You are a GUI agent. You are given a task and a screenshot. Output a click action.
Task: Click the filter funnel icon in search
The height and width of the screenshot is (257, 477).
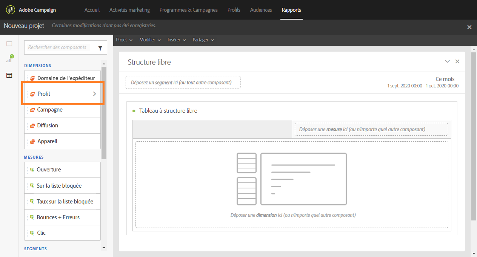click(x=100, y=48)
